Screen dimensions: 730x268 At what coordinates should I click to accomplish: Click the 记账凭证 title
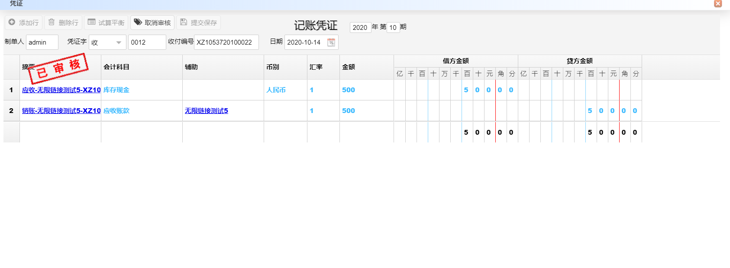click(316, 26)
